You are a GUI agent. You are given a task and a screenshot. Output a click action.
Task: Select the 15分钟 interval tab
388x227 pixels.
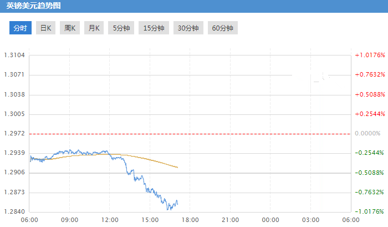coord(154,28)
